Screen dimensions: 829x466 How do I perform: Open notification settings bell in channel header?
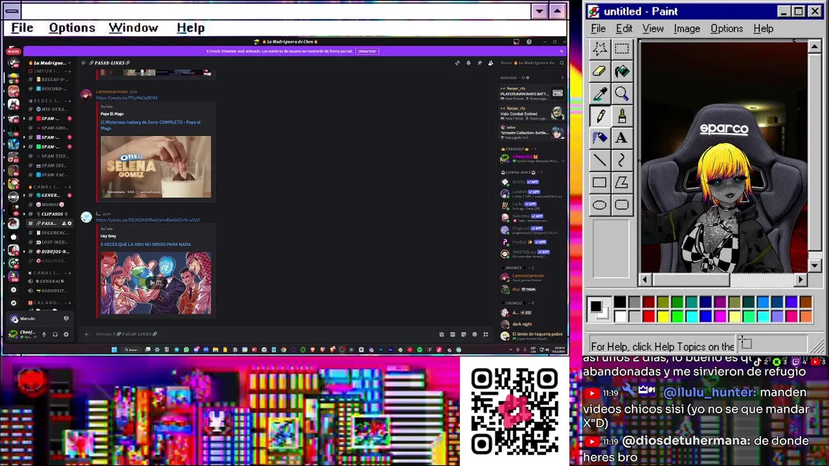point(468,63)
